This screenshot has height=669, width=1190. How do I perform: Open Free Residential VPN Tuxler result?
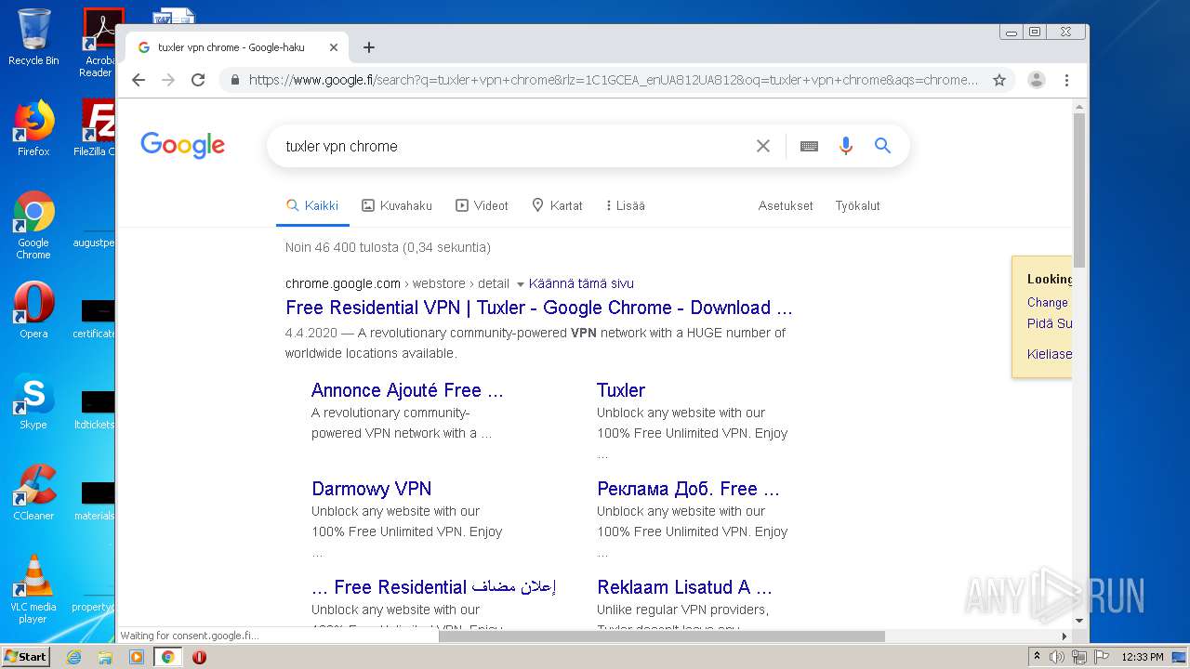539,308
